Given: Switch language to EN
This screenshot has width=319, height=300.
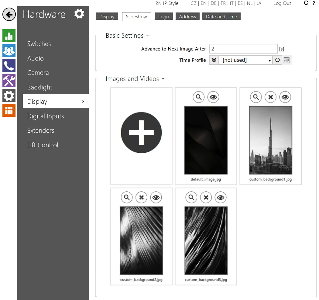Looking at the screenshot, I should pyautogui.click(x=204, y=3).
